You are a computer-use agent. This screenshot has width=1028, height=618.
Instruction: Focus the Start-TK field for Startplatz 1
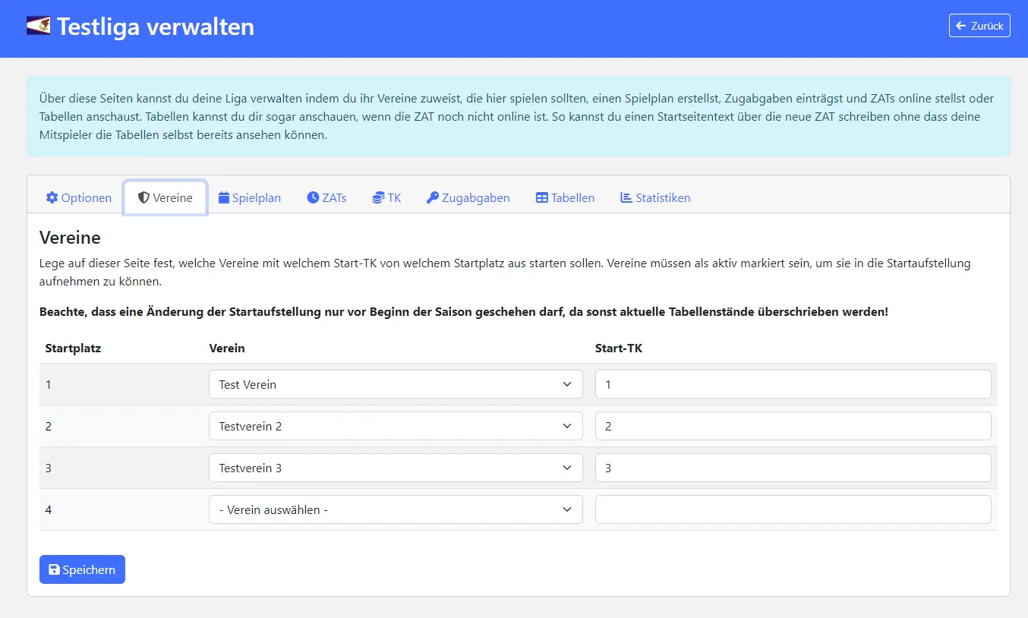[793, 384]
